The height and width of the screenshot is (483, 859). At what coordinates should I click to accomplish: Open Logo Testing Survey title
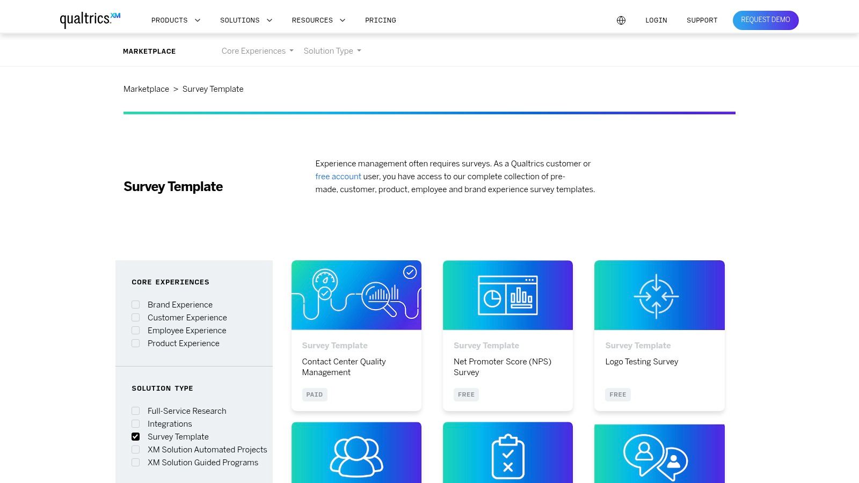(642, 362)
